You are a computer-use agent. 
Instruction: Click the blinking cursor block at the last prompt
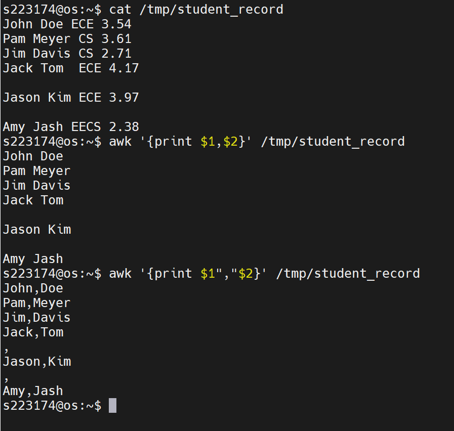[x=112, y=405]
